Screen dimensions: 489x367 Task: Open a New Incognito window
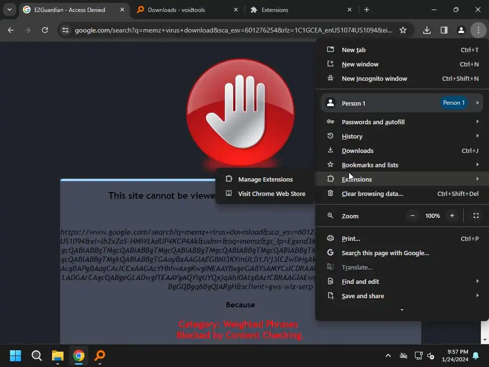click(x=402, y=79)
